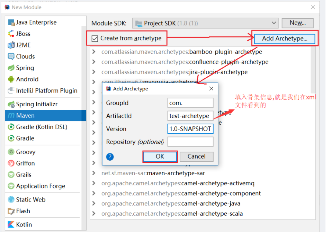The width and height of the screenshot is (331, 232).
Task: Select com.atlassian bamboo-plugin-archetype row
Action: click(200, 52)
